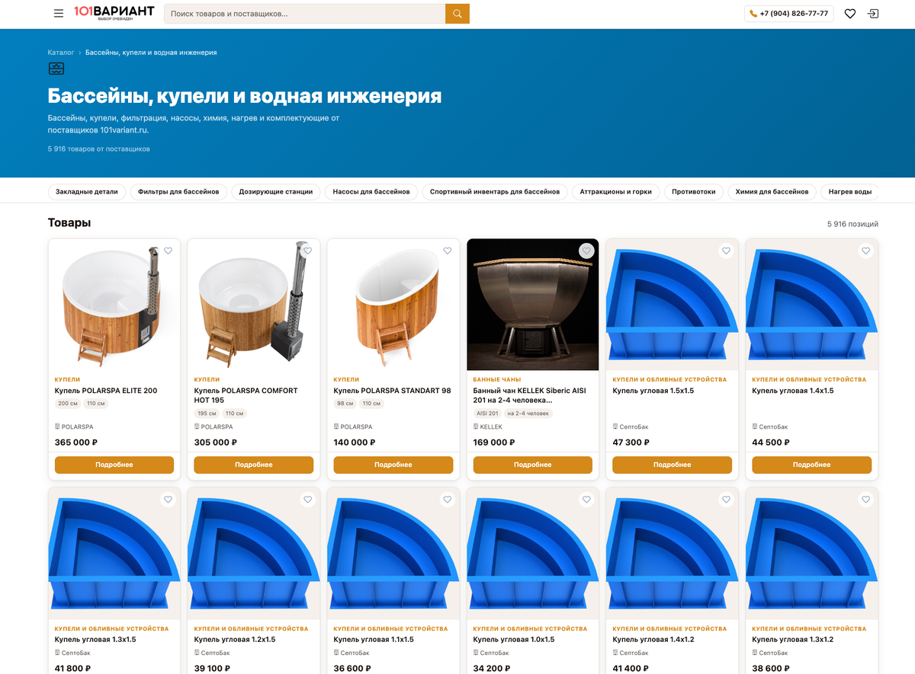Favorite Купель угловая 1.2x1.5

307,500
